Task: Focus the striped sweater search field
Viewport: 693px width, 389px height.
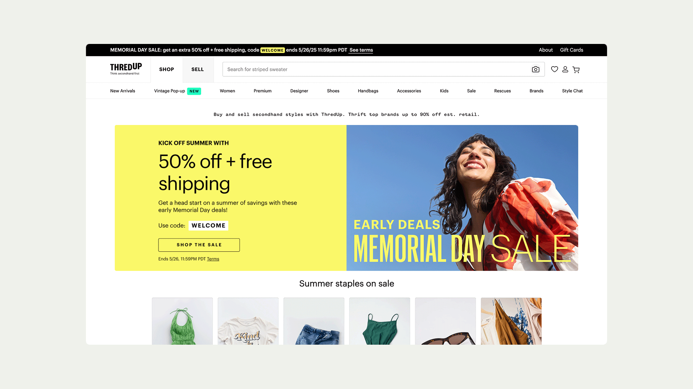Action: coord(375,69)
